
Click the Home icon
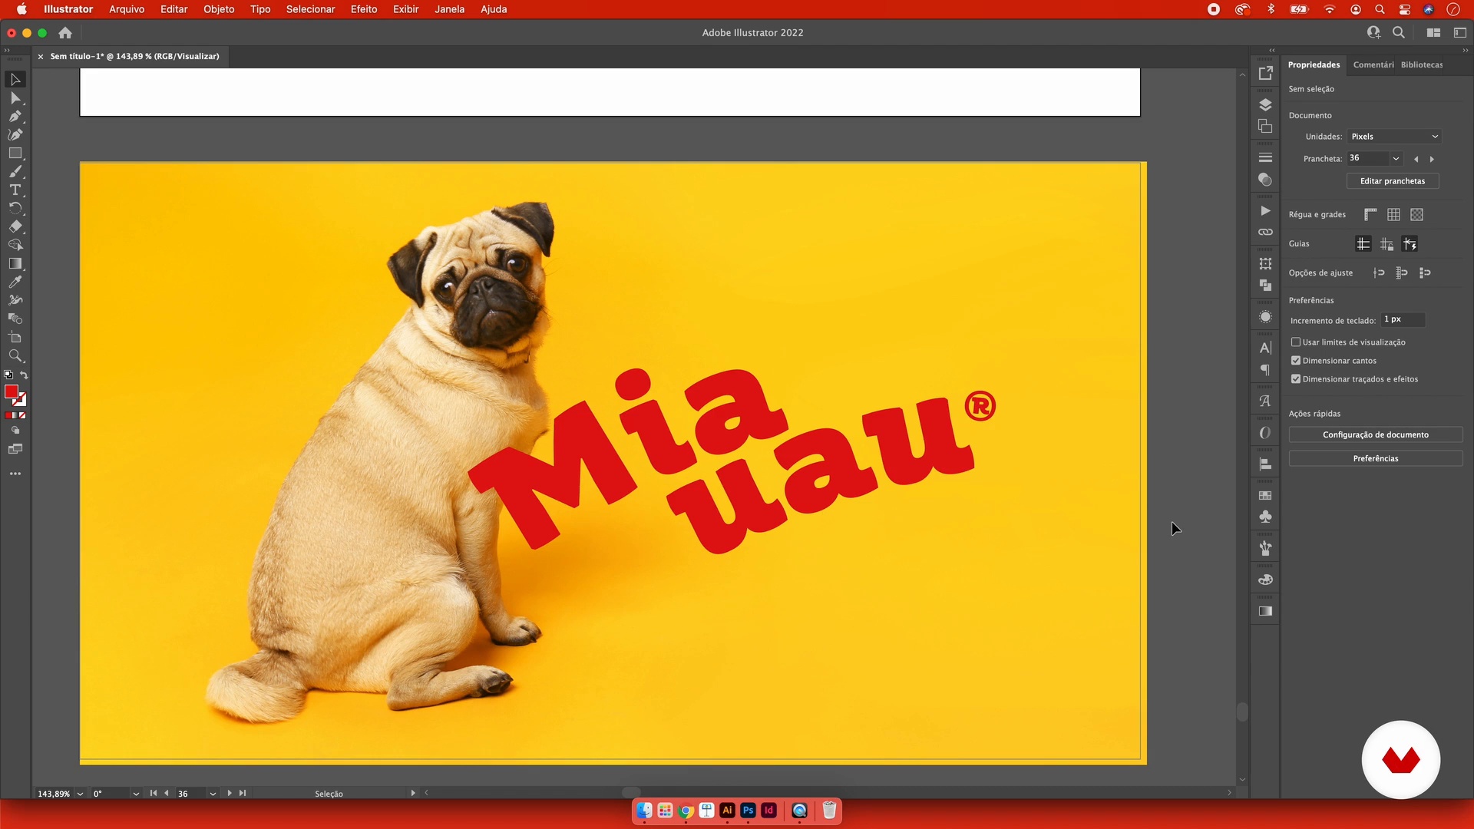point(65,33)
